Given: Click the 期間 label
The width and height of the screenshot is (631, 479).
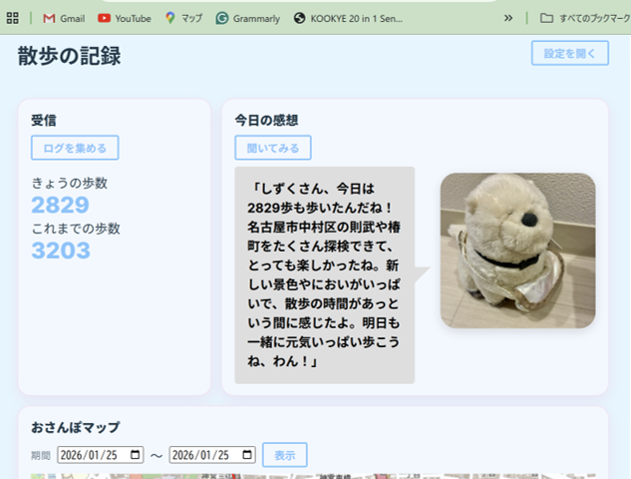Looking at the screenshot, I should pyautogui.click(x=41, y=455).
